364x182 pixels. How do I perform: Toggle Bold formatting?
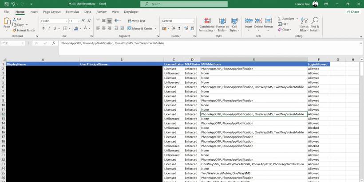coord(44,28)
